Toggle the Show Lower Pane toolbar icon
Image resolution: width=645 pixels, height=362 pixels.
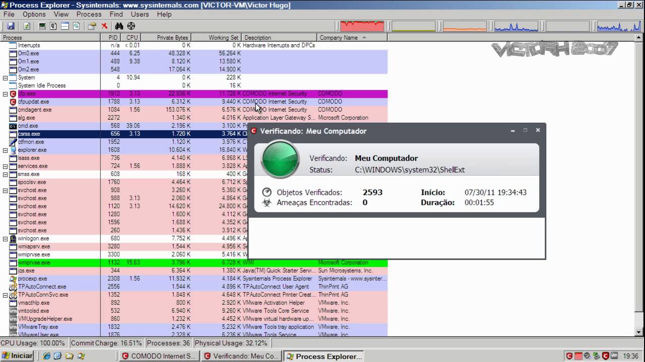(65, 26)
